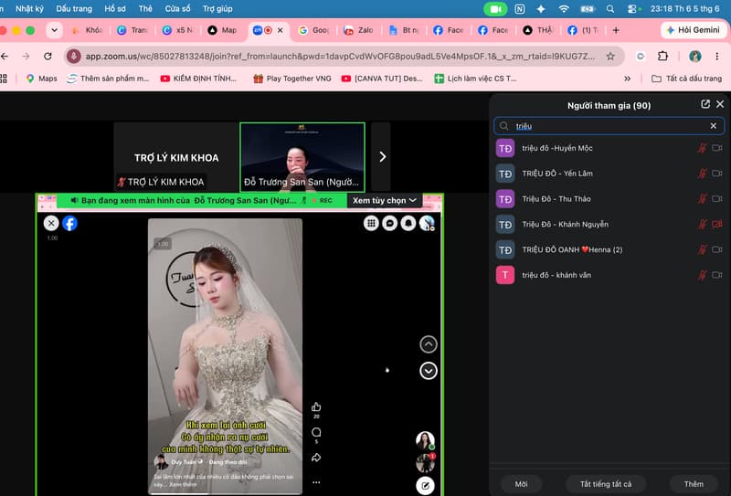Clear the participant search text
This screenshot has height=496, width=731.
(714, 126)
